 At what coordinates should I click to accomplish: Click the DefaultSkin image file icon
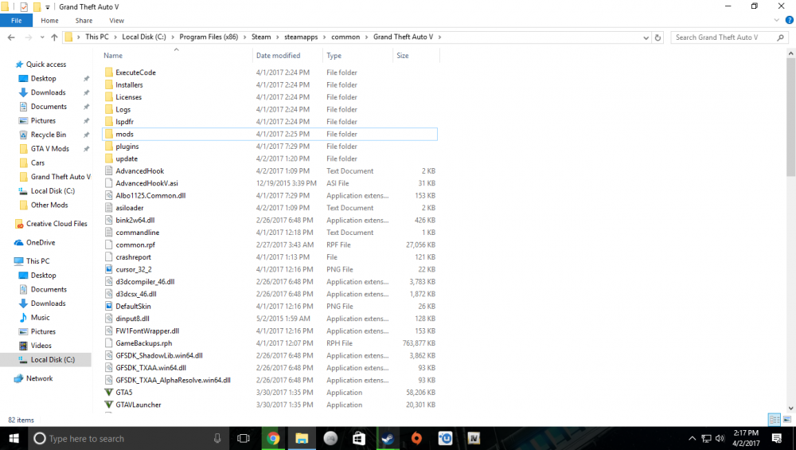(108, 307)
